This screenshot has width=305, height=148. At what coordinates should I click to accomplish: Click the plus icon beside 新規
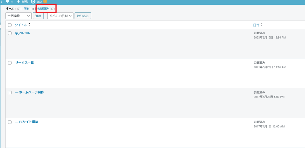point(18,2)
